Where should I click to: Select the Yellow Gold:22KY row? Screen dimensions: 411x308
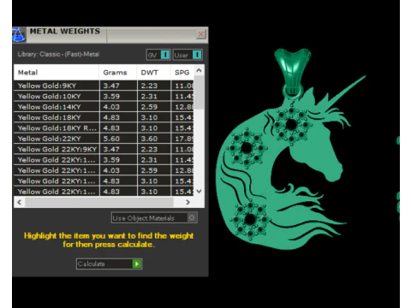coord(104,139)
